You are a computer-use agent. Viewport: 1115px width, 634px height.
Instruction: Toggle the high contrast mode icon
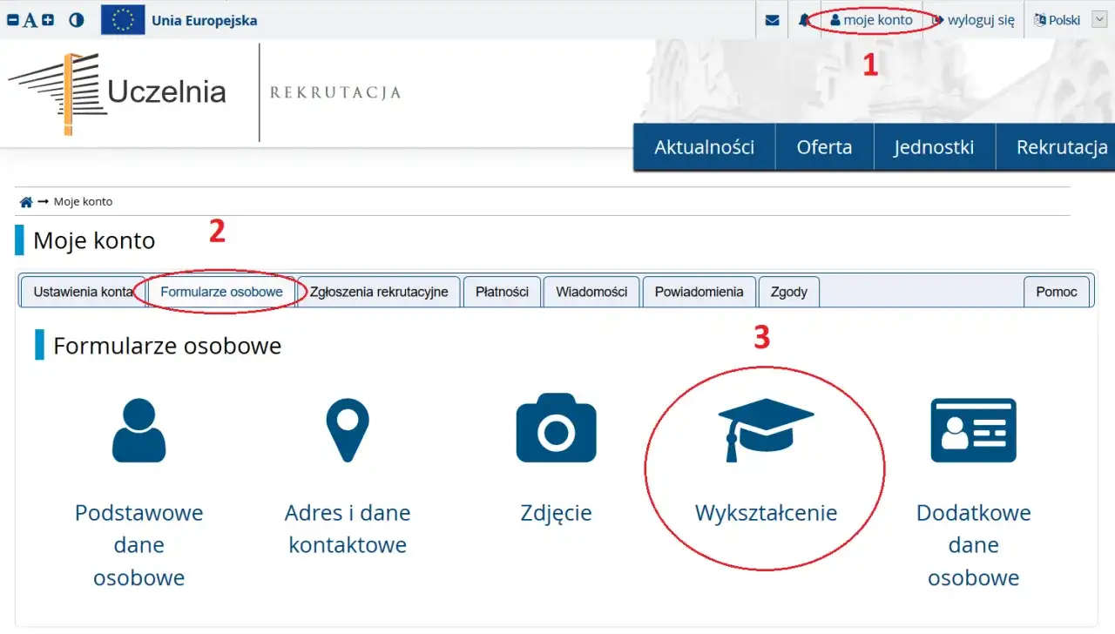click(75, 19)
